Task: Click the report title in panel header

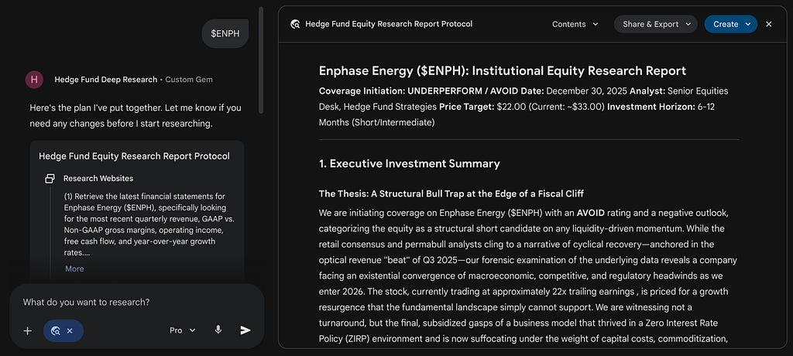Action: [389, 24]
